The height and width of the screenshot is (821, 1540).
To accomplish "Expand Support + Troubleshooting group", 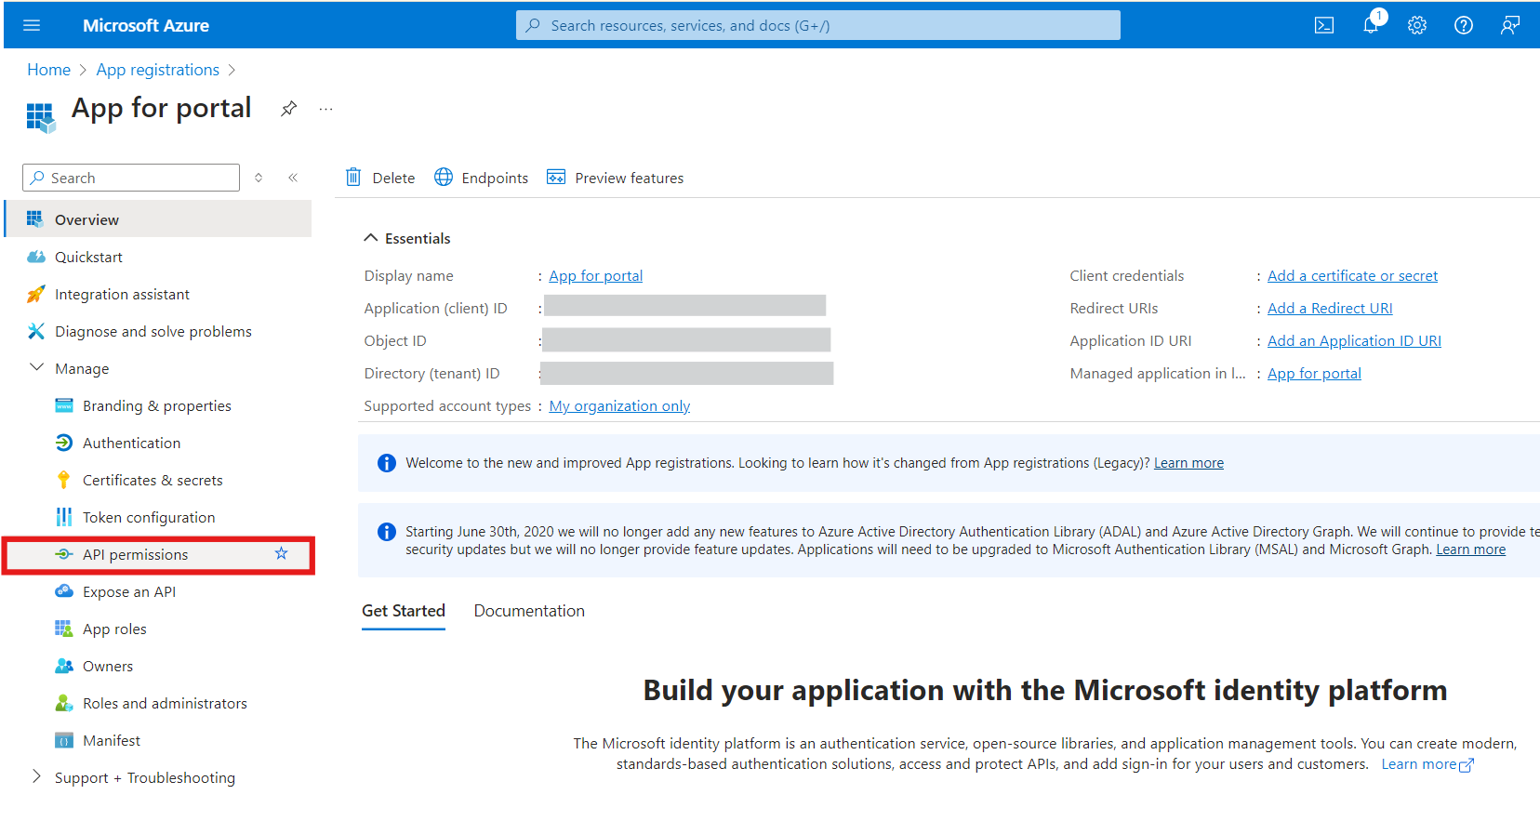I will point(37,777).
